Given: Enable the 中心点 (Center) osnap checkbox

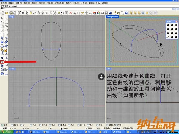Looking at the screenshot, I should (x=40, y=125).
